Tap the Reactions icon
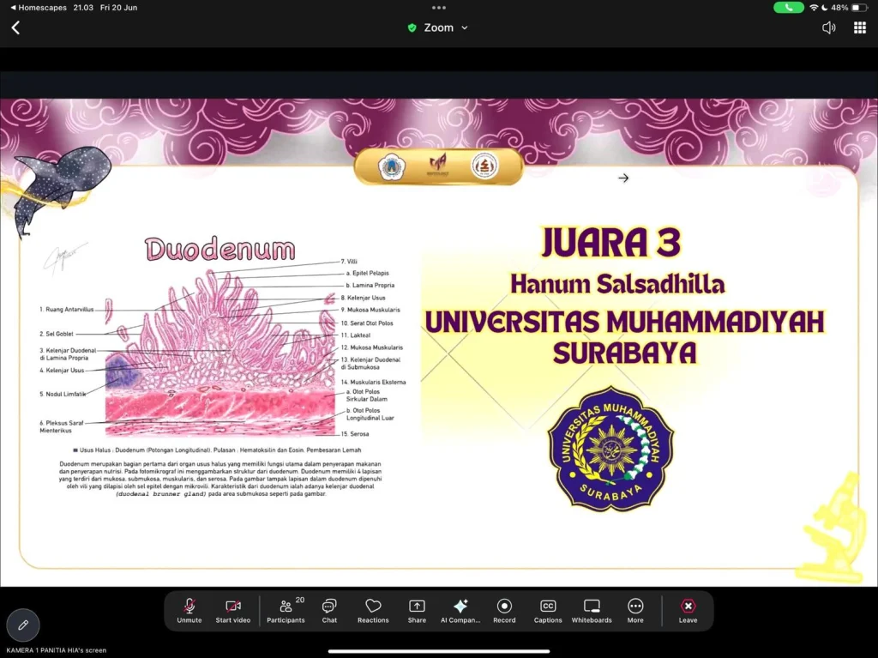 click(373, 609)
